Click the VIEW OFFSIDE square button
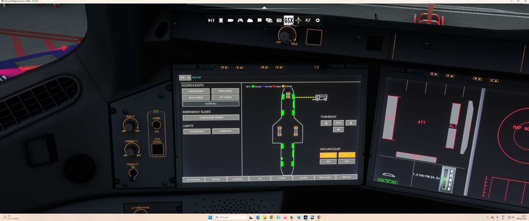529x221 pixels. (157, 150)
